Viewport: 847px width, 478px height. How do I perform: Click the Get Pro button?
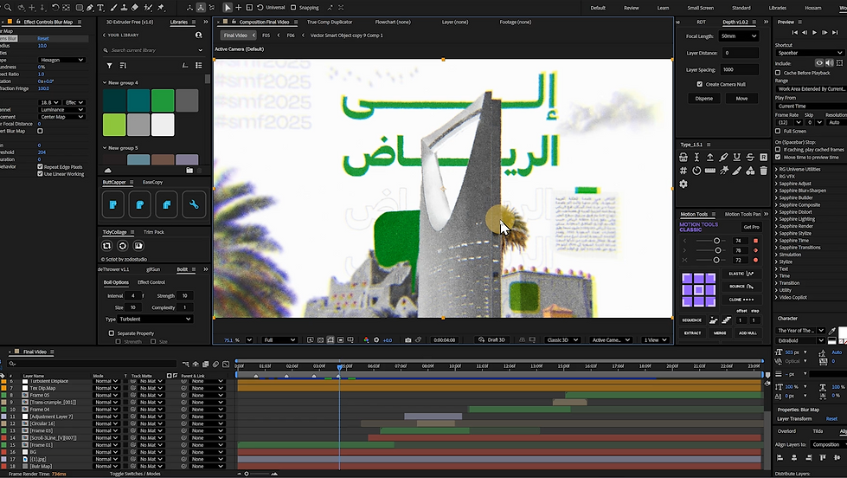pyautogui.click(x=751, y=227)
